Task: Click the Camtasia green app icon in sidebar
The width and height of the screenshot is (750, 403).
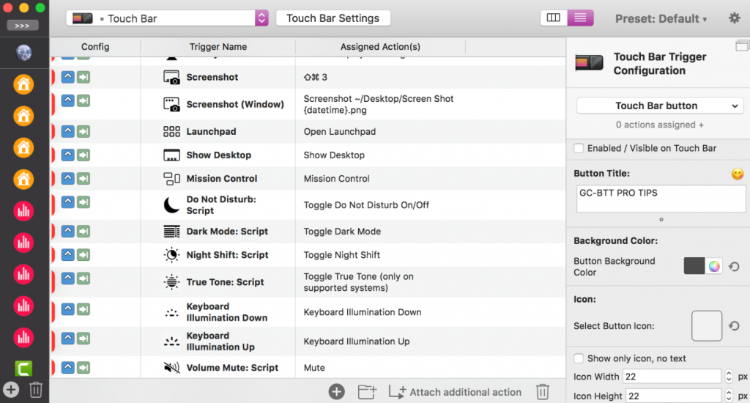Action: click(x=23, y=369)
